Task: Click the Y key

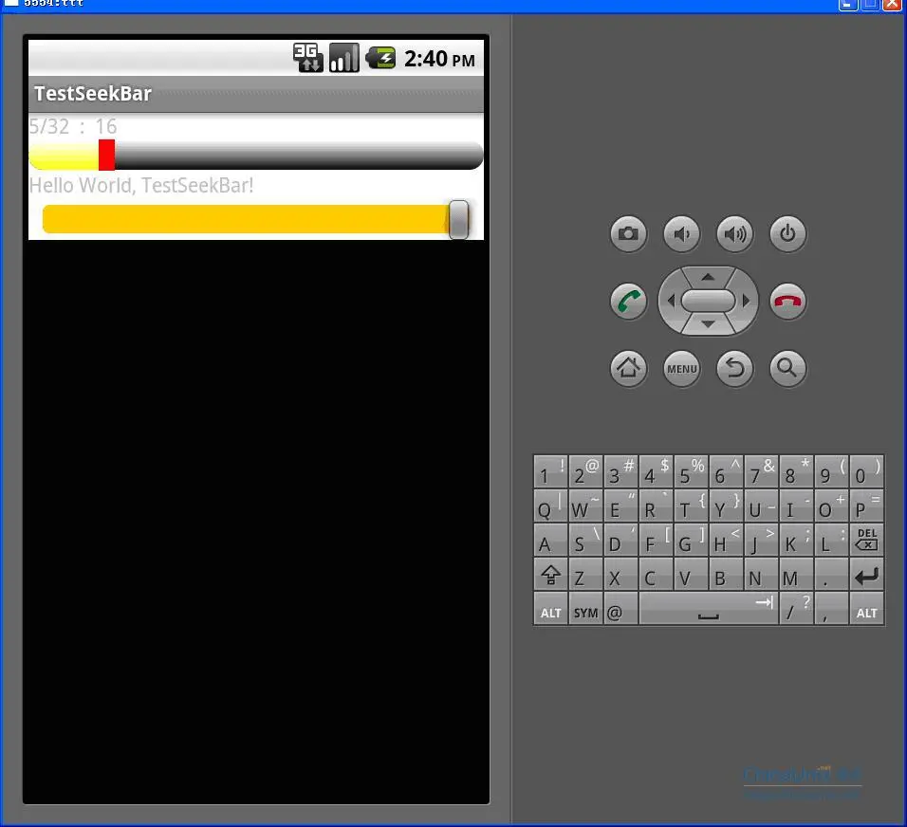Action: tap(726, 506)
